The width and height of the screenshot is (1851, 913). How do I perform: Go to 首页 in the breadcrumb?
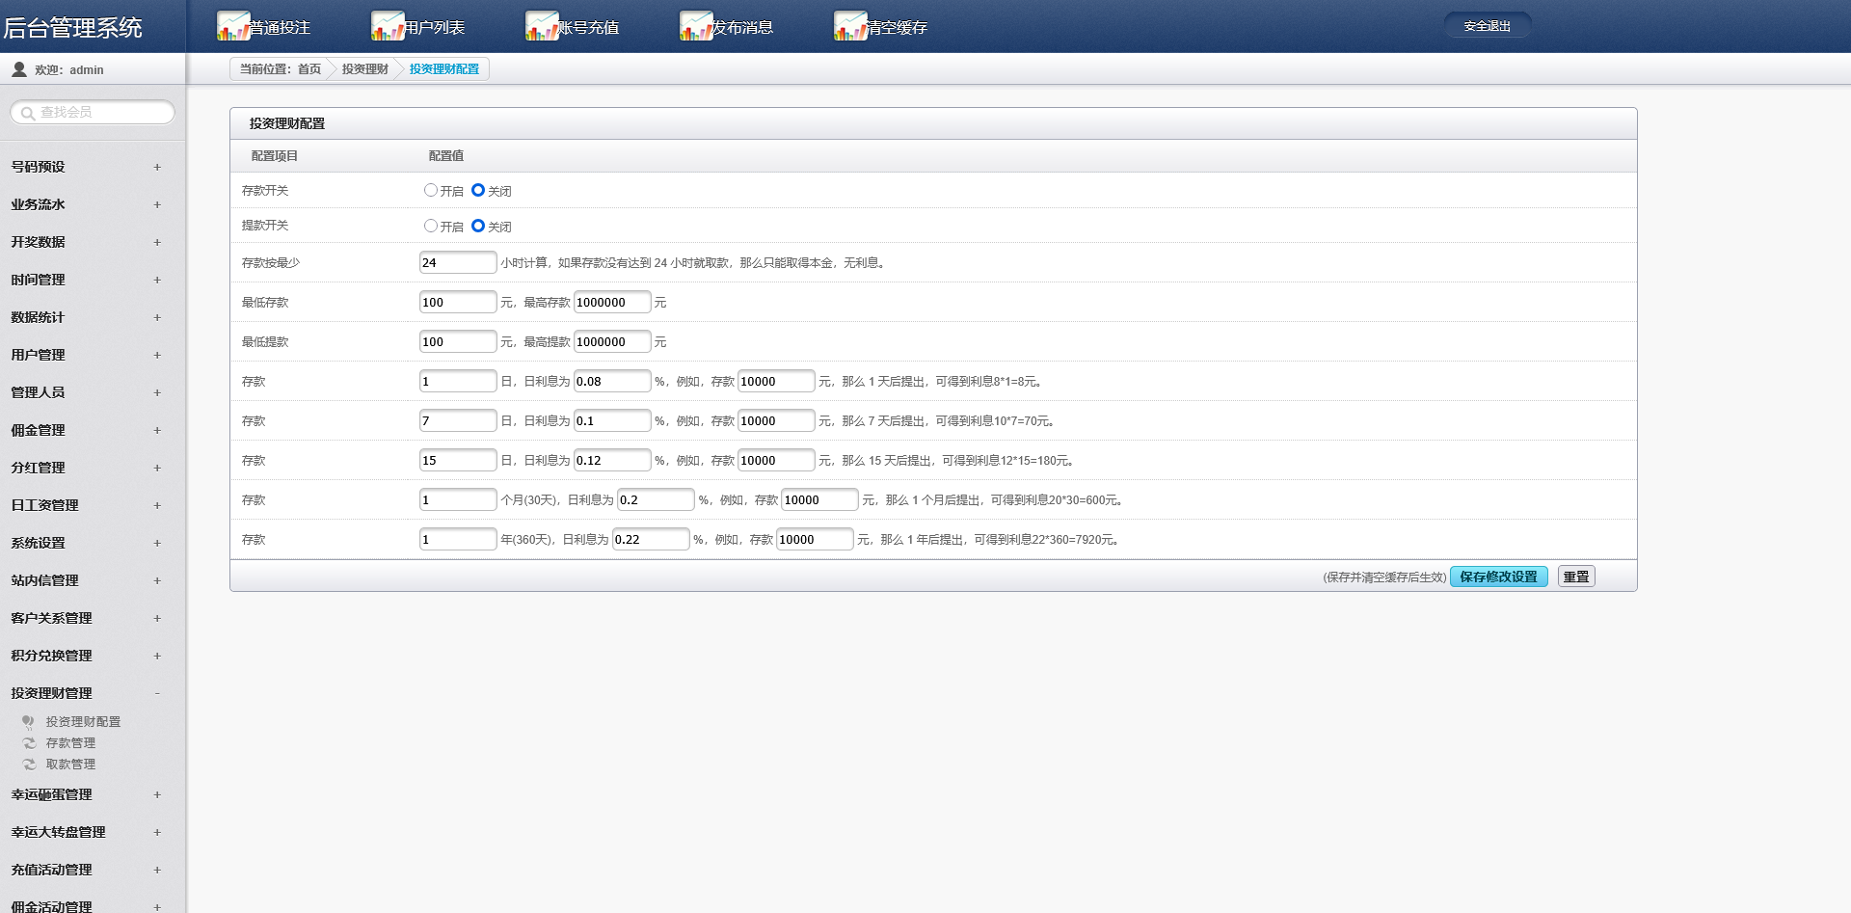pyautogui.click(x=308, y=69)
